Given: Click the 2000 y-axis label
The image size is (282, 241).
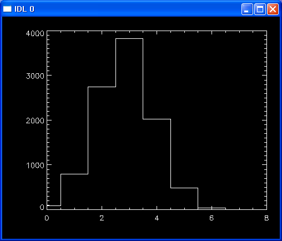Looking at the screenshot, I should [35, 120].
